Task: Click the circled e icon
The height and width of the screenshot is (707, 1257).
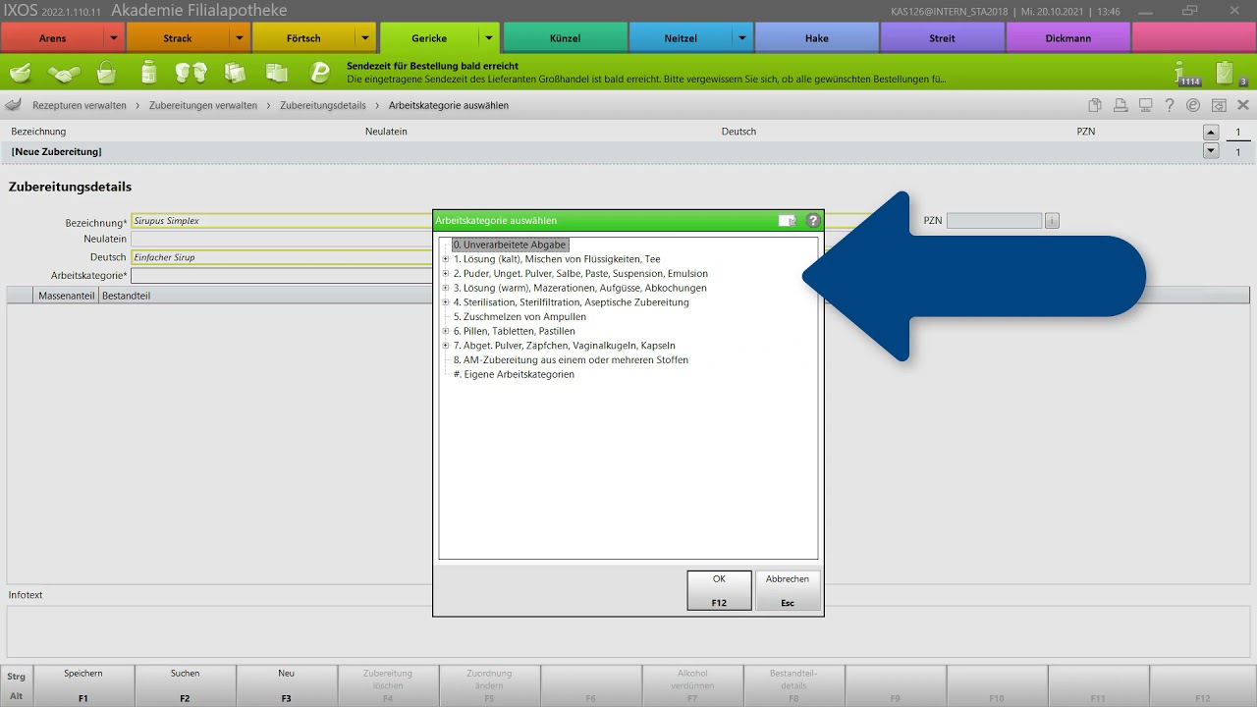Action: (1193, 105)
